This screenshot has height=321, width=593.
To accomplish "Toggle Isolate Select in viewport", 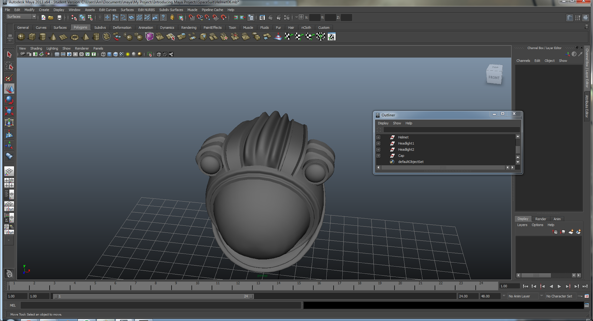I will [150, 54].
